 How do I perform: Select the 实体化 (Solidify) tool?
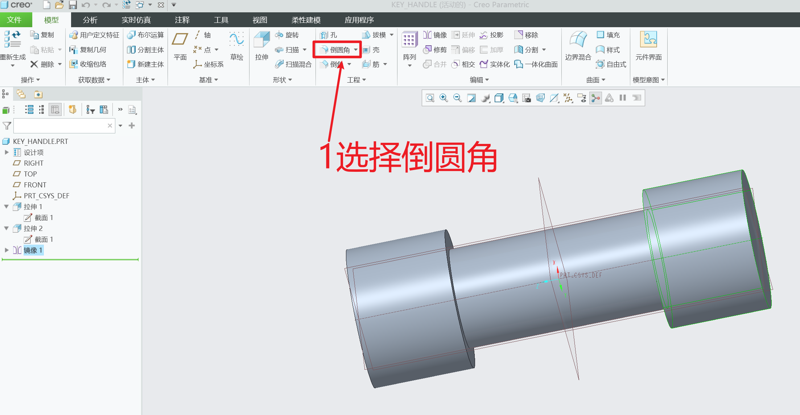[494, 64]
